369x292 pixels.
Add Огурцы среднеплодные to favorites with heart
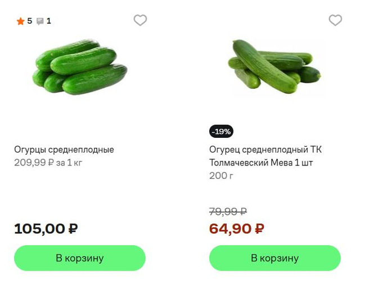[x=140, y=20]
